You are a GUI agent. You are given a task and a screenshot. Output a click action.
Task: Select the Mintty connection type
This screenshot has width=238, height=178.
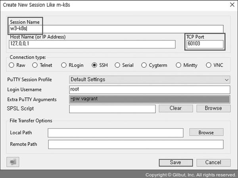[178, 65]
